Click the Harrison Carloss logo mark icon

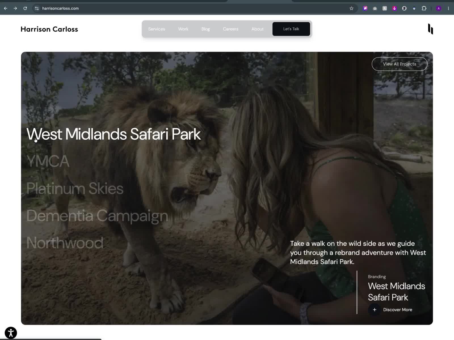(430, 29)
